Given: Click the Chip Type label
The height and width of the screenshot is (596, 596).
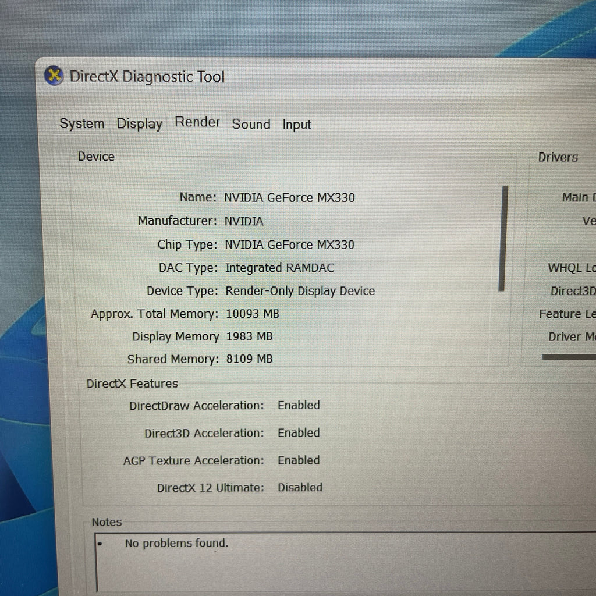Looking at the screenshot, I should click(187, 244).
